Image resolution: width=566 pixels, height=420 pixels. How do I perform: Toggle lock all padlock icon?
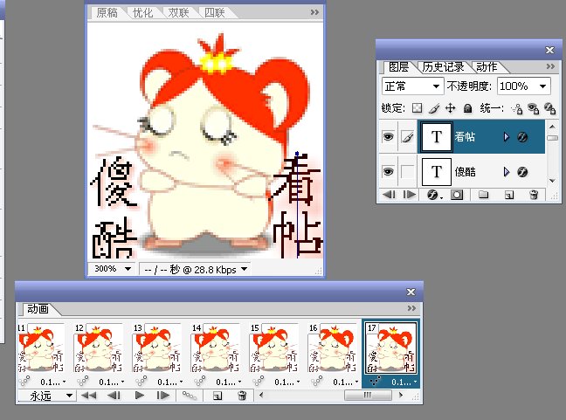[x=467, y=108]
